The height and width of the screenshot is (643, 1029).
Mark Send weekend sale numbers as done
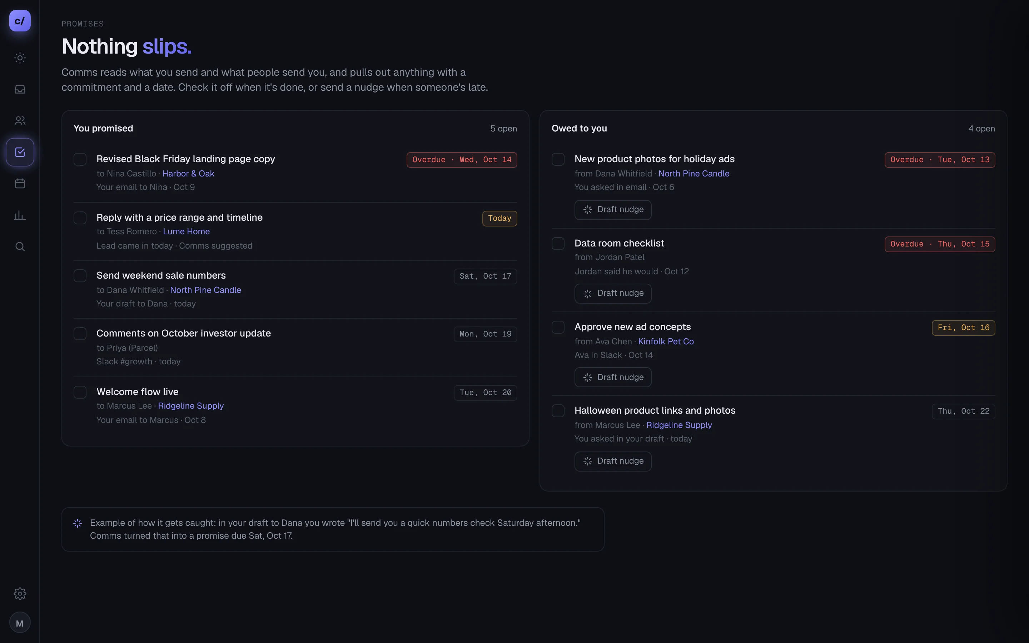pyautogui.click(x=80, y=276)
